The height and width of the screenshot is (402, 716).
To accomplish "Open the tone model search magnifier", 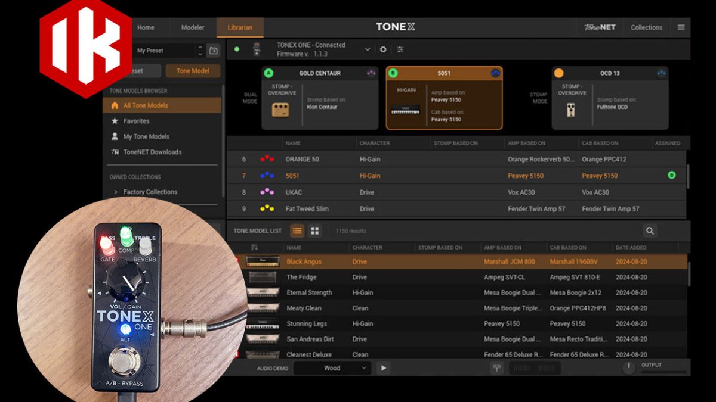I will pyautogui.click(x=650, y=230).
